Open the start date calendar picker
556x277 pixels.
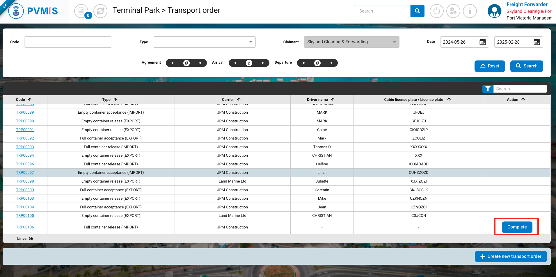point(482,42)
